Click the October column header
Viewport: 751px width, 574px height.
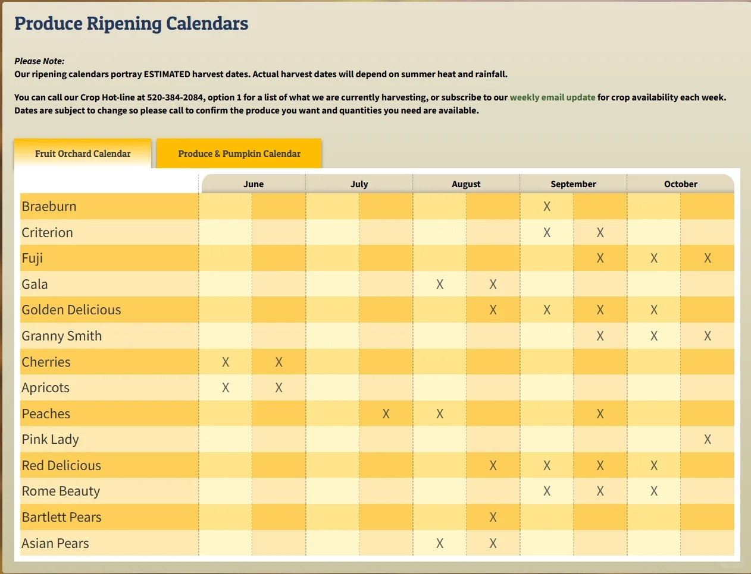tap(681, 184)
